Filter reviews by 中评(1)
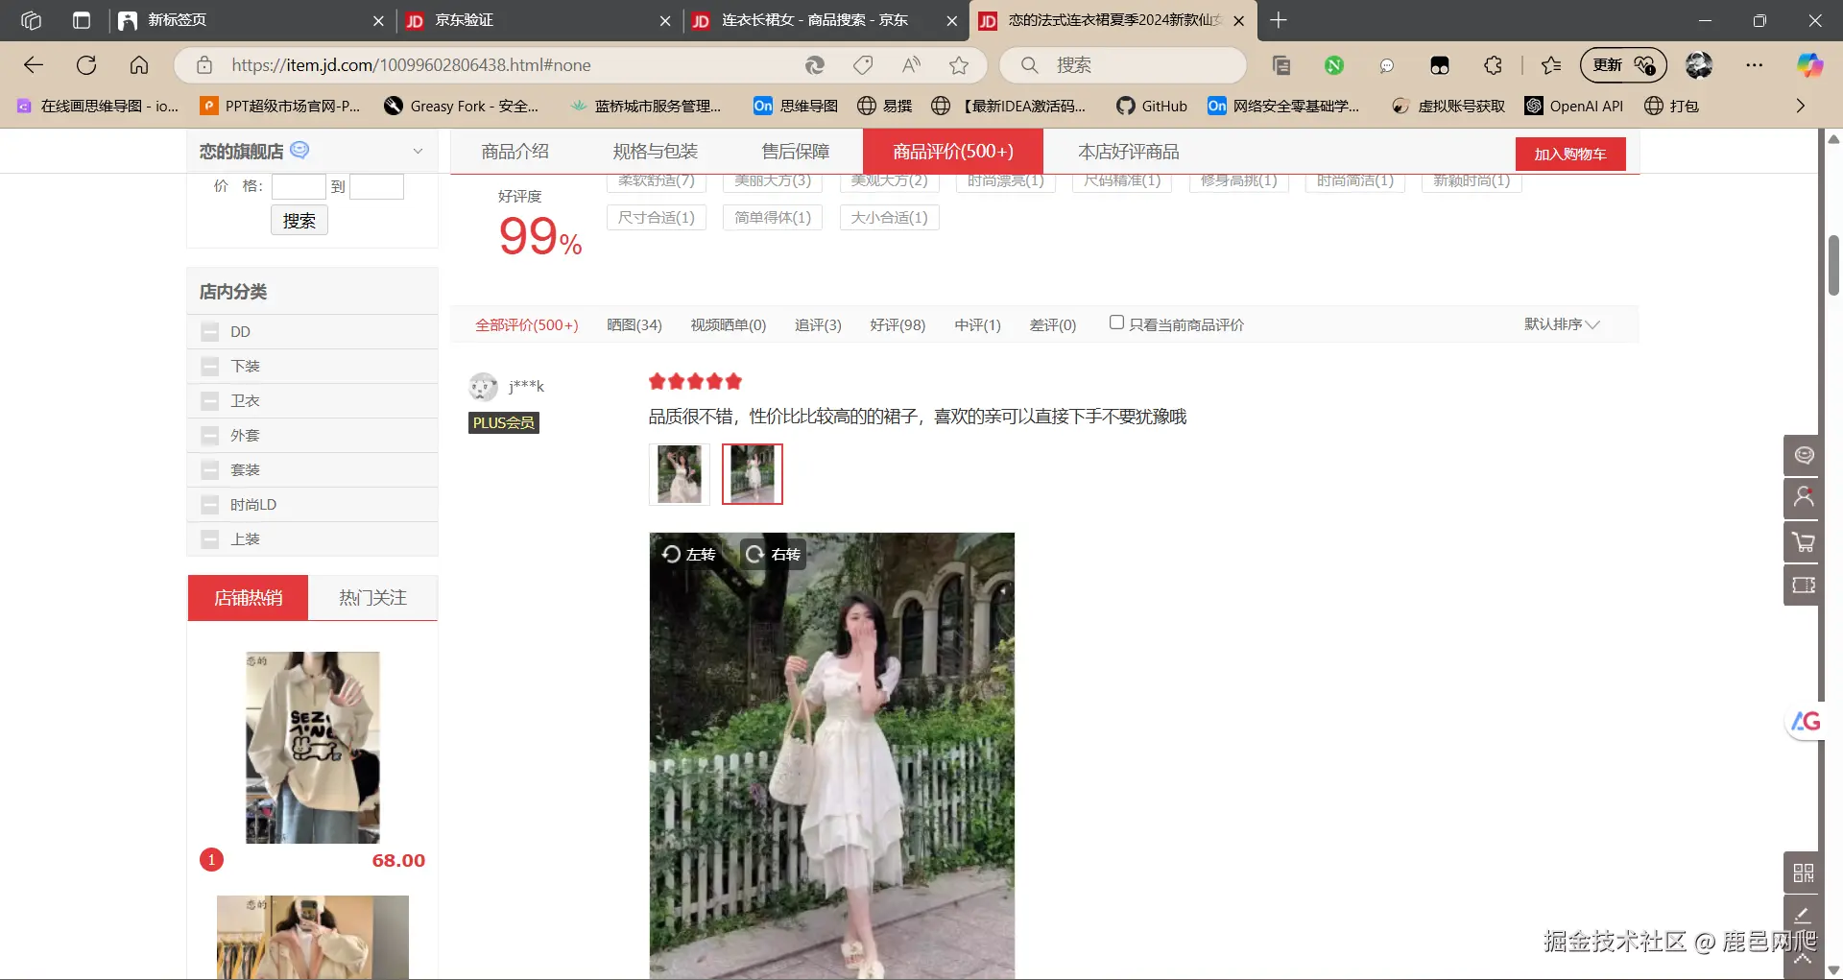This screenshot has height=980, width=1843. click(977, 324)
